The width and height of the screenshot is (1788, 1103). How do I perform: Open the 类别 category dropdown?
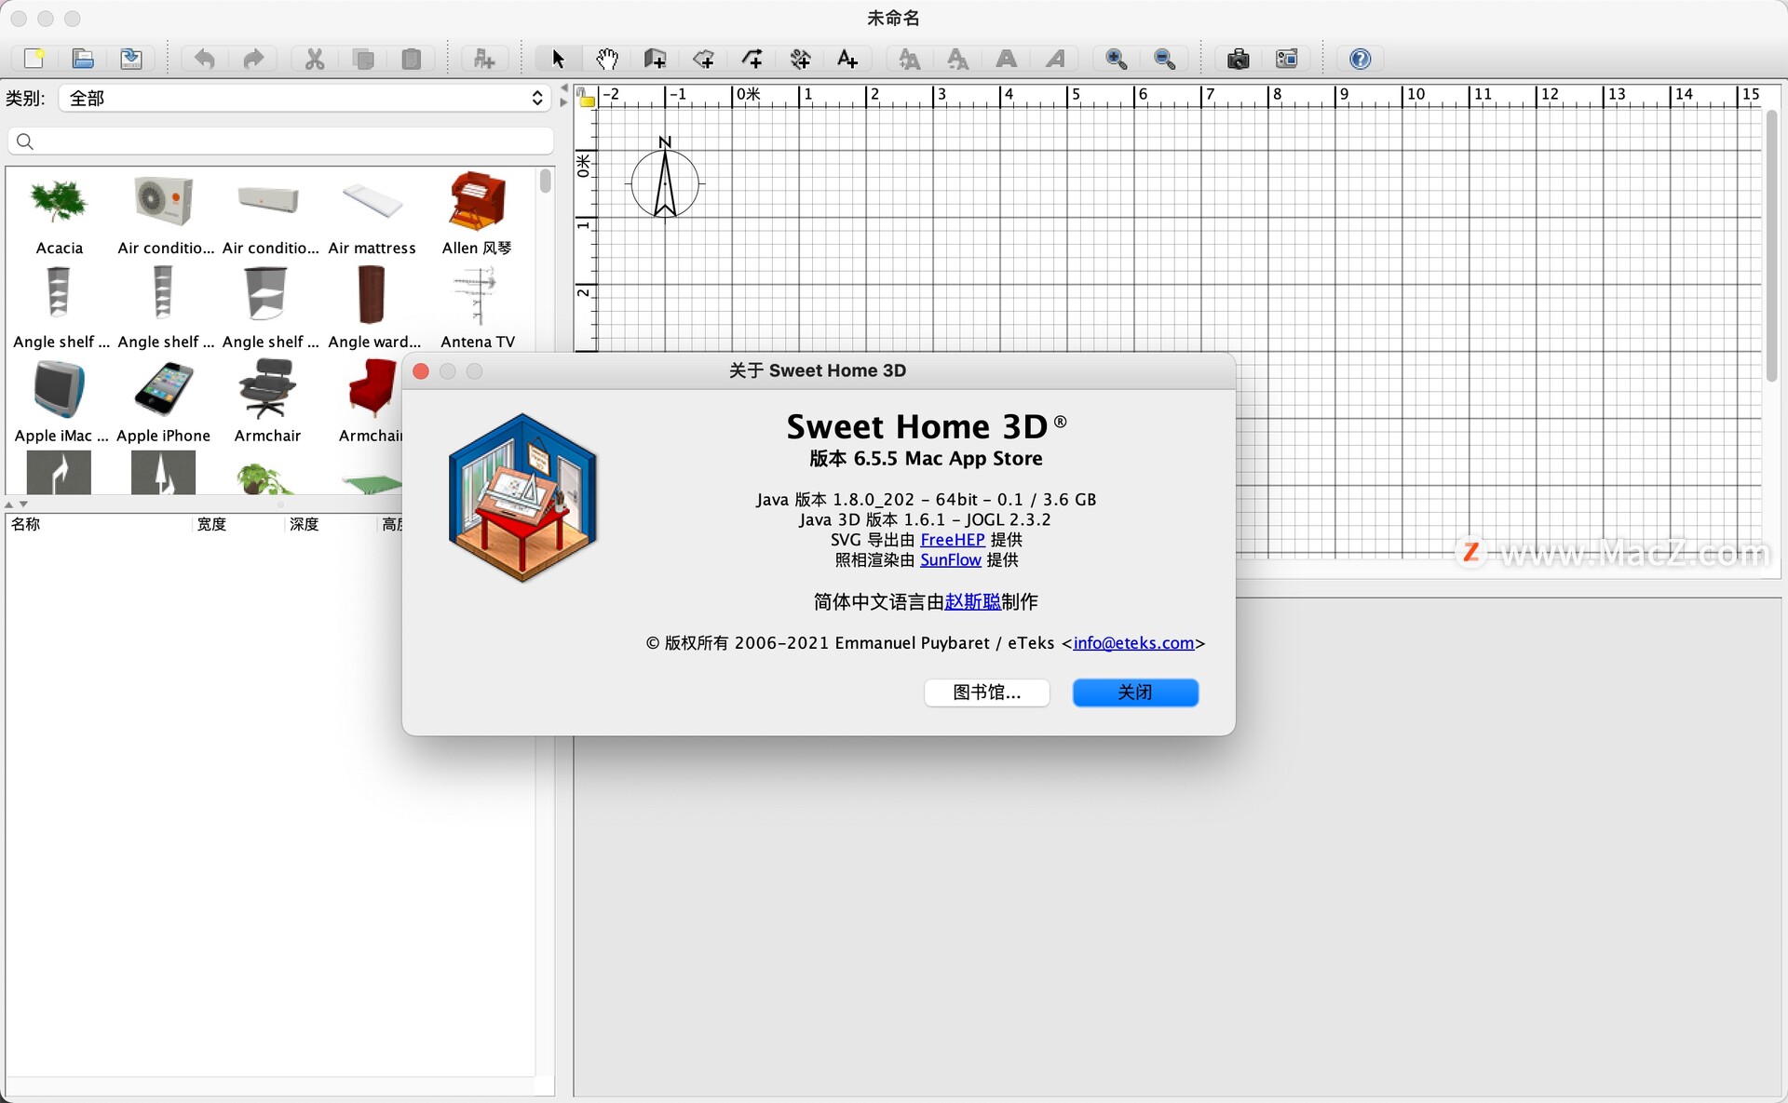305,98
